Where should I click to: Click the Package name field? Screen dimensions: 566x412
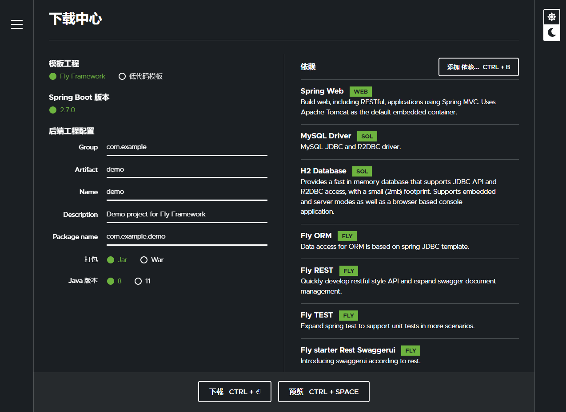point(187,236)
